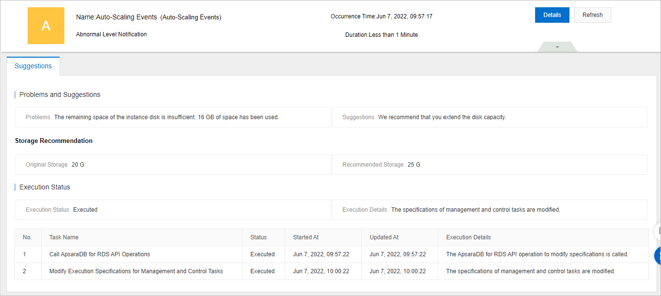661x296 pixels.
Task: Click the event name "Auto-Scaling Events"
Action: [126, 17]
